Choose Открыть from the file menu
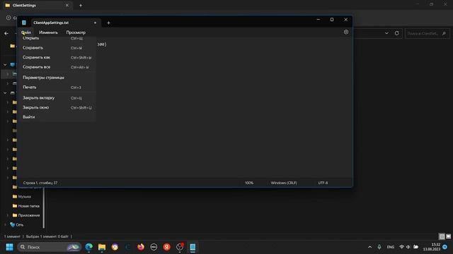453x254 pixels. 57,38
